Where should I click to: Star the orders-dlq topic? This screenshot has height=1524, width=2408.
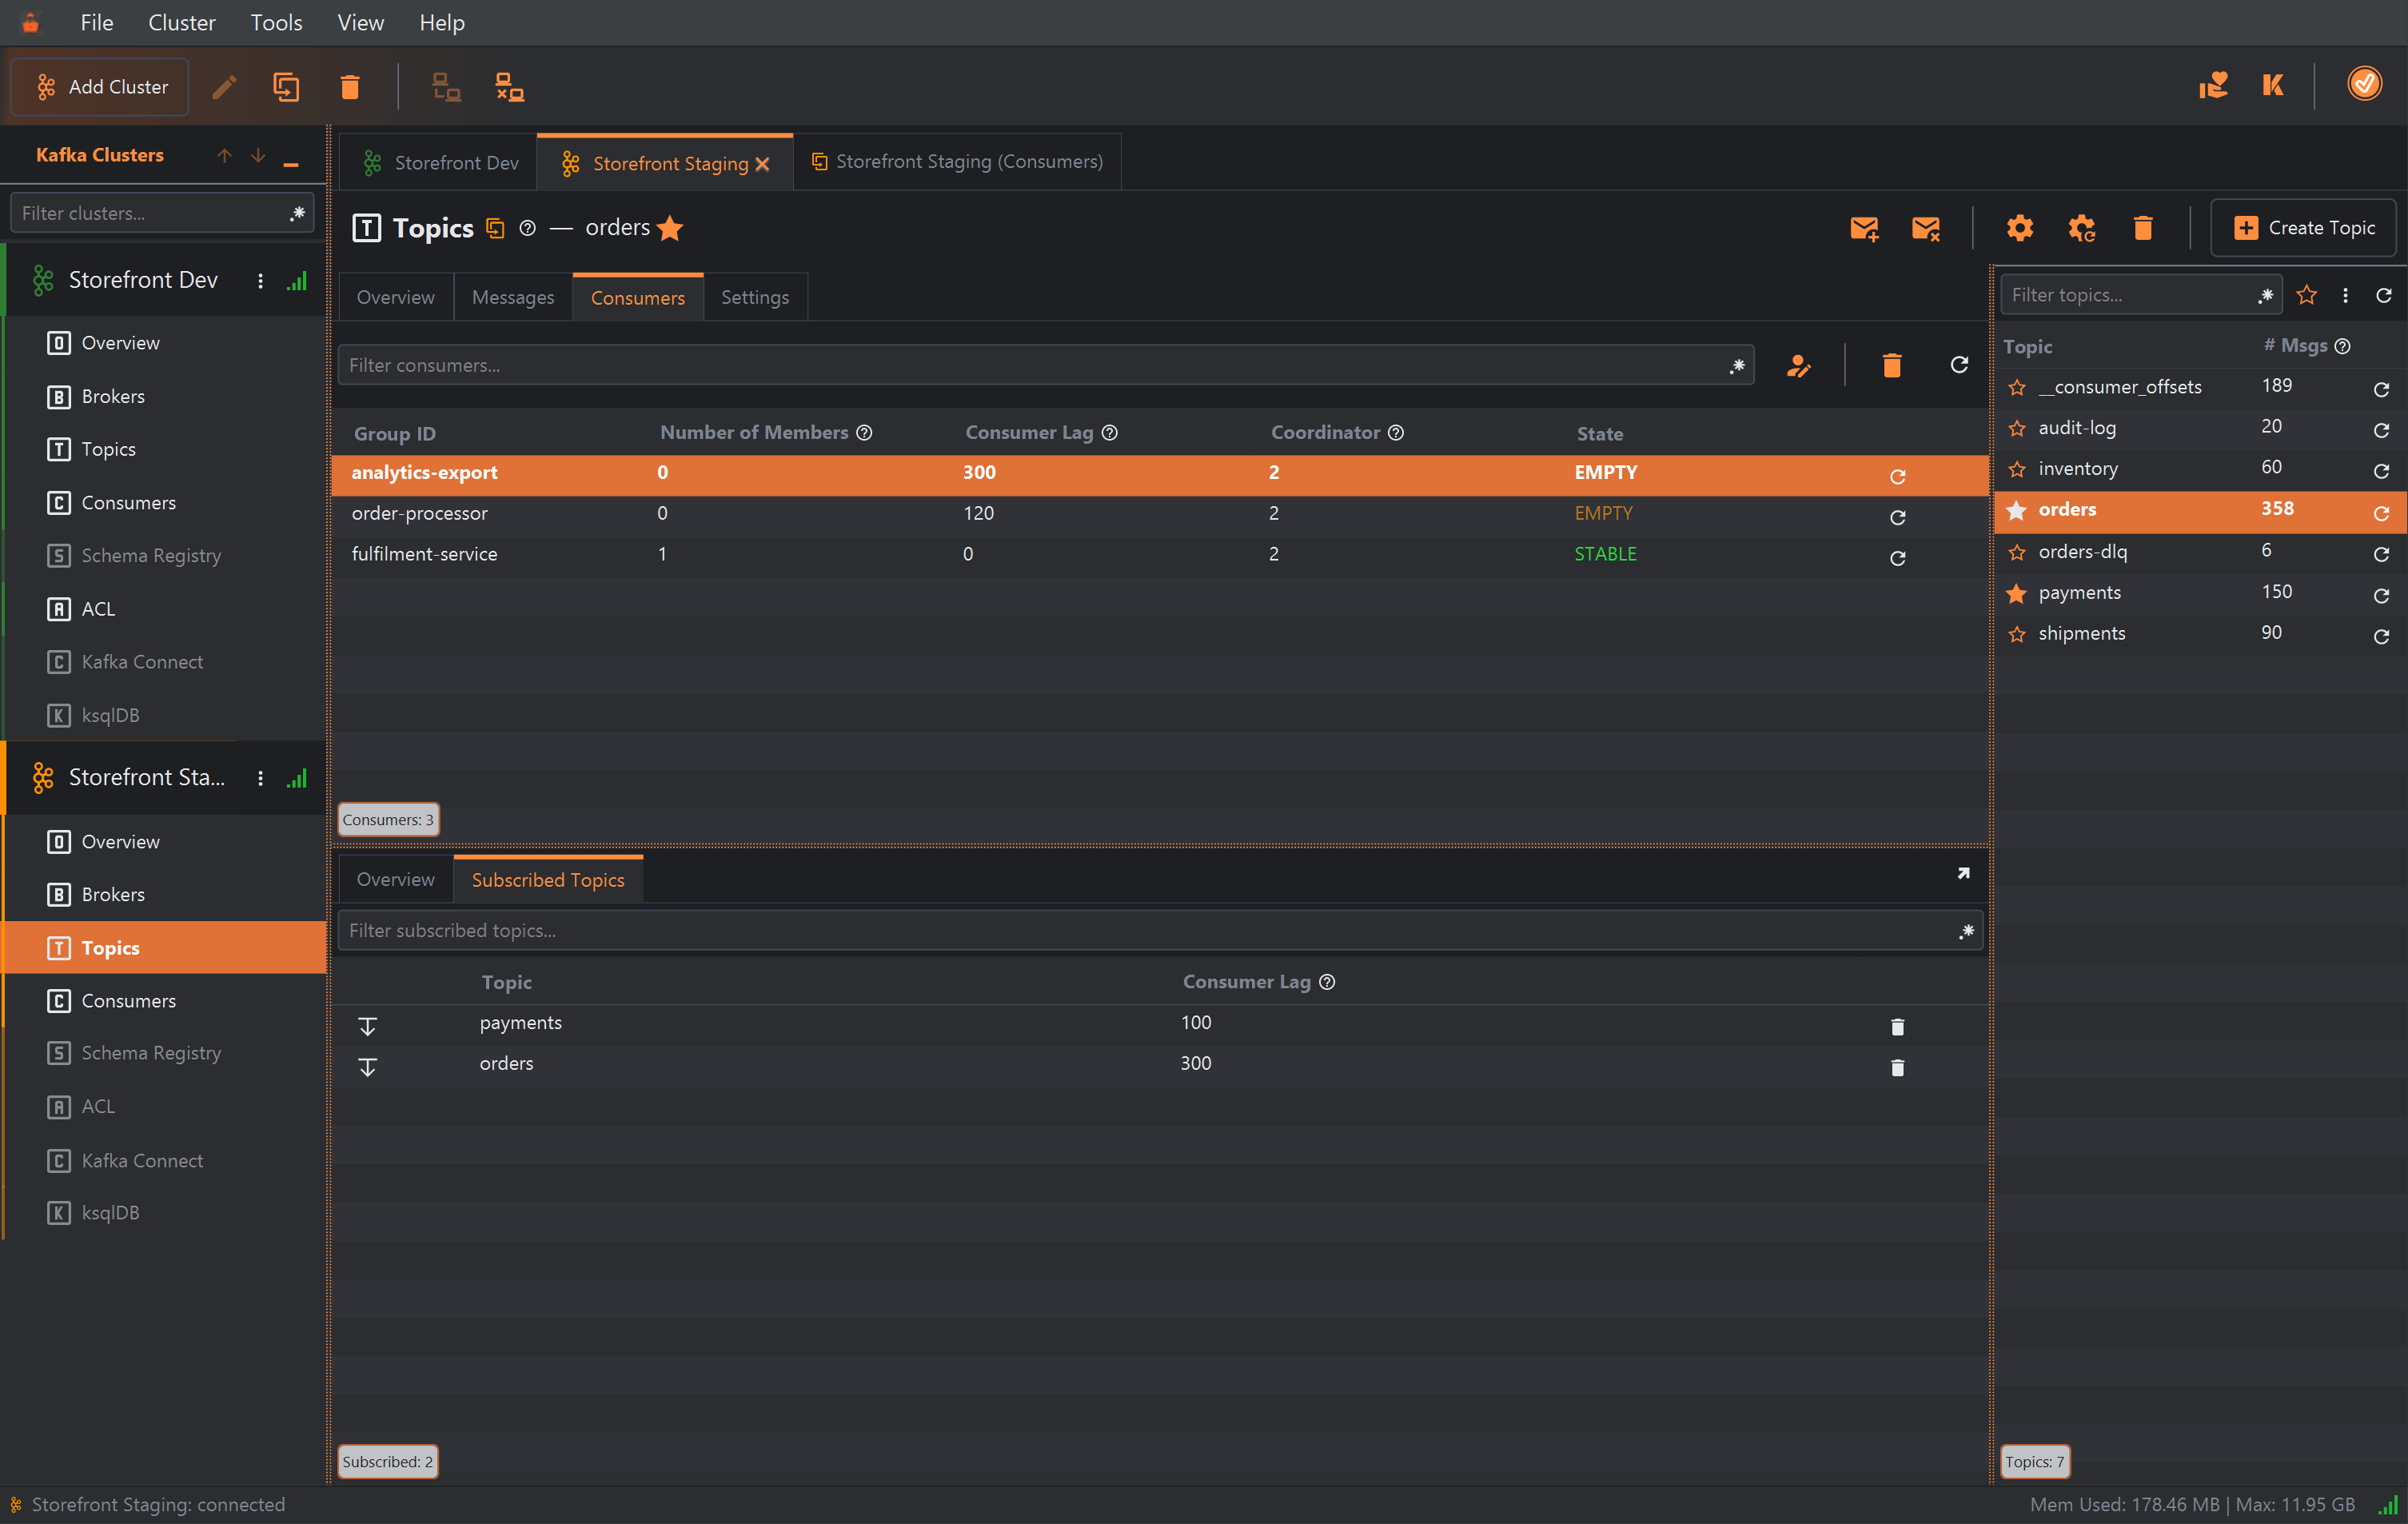(x=2017, y=553)
